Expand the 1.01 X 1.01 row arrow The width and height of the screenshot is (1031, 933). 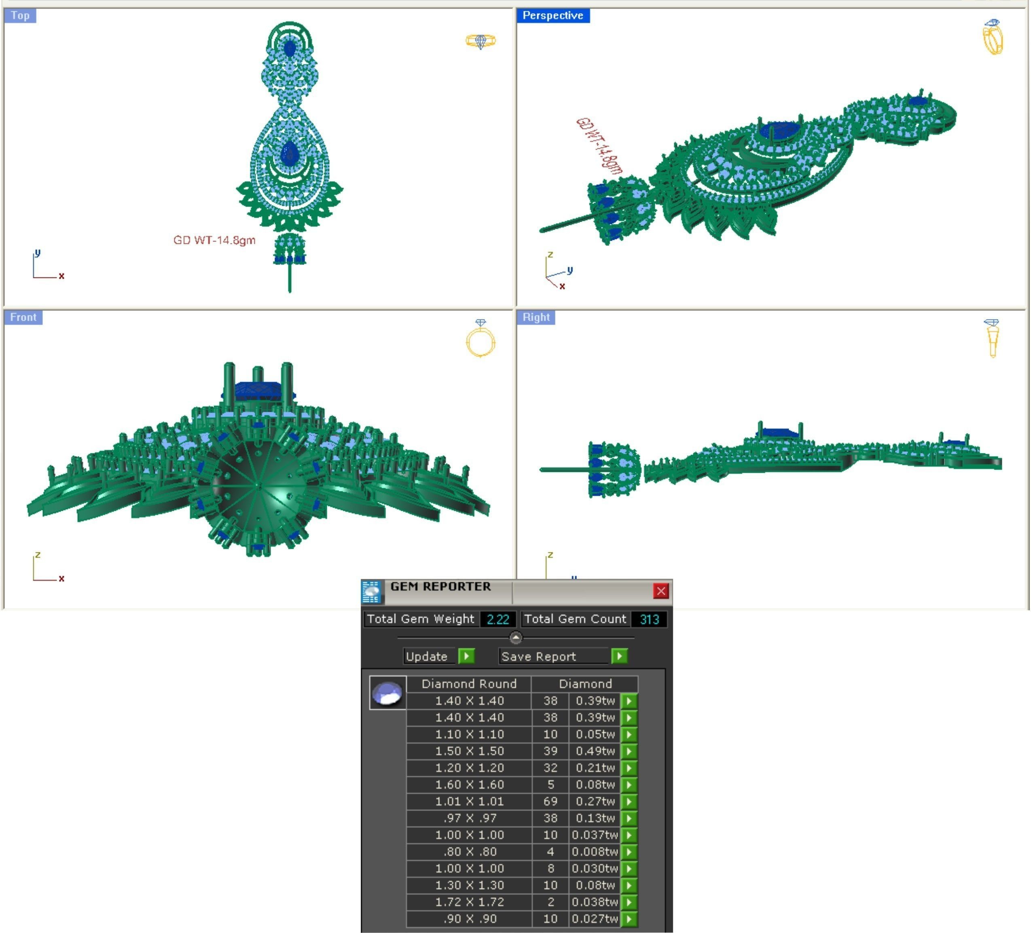point(629,801)
